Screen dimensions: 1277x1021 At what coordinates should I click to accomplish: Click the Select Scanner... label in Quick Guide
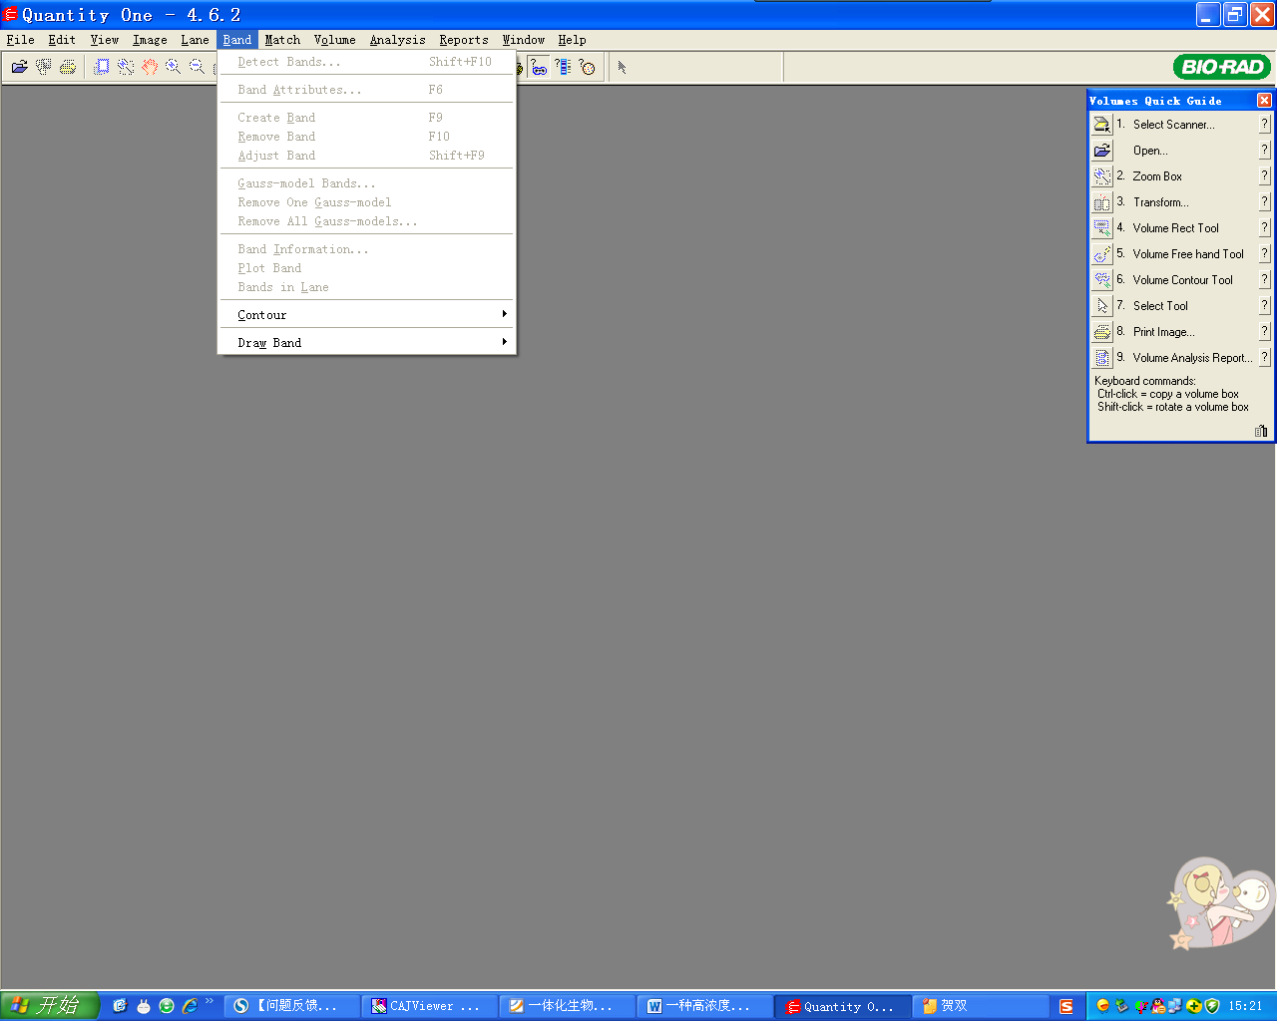pos(1173,125)
